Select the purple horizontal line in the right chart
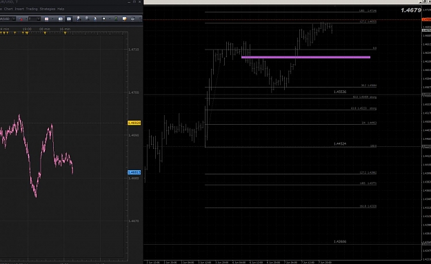 coord(305,57)
